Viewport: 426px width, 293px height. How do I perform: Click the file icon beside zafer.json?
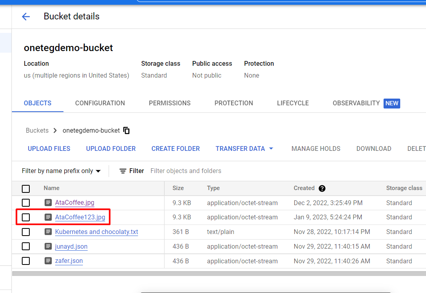pos(48,261)
